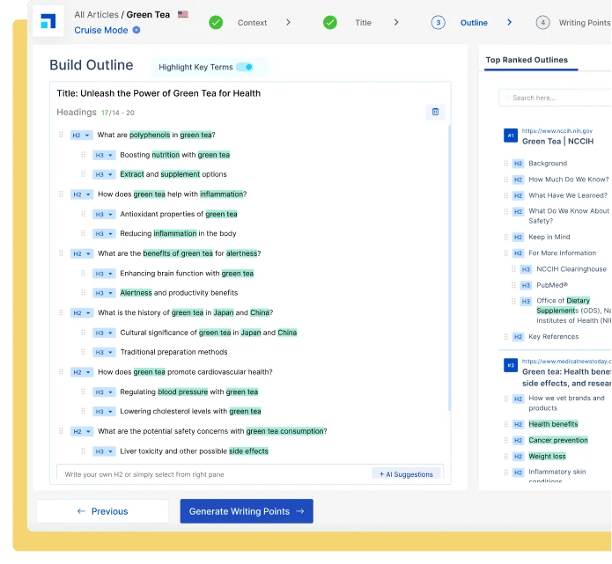Click drag handle beside 'Key References'

pos(505,337)
